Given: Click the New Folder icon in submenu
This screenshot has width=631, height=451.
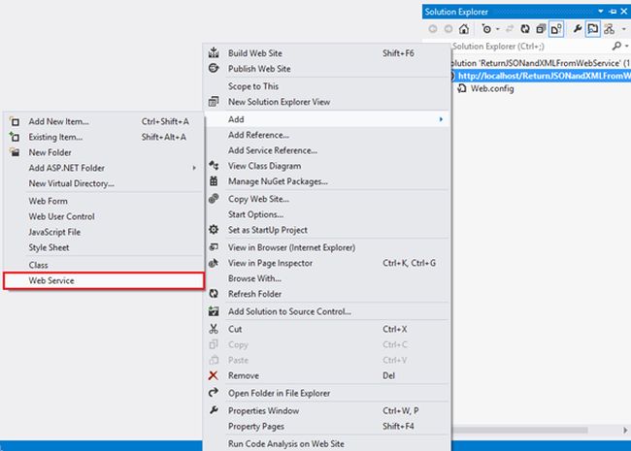Looking at the screenshot, I should coord(15,152).
